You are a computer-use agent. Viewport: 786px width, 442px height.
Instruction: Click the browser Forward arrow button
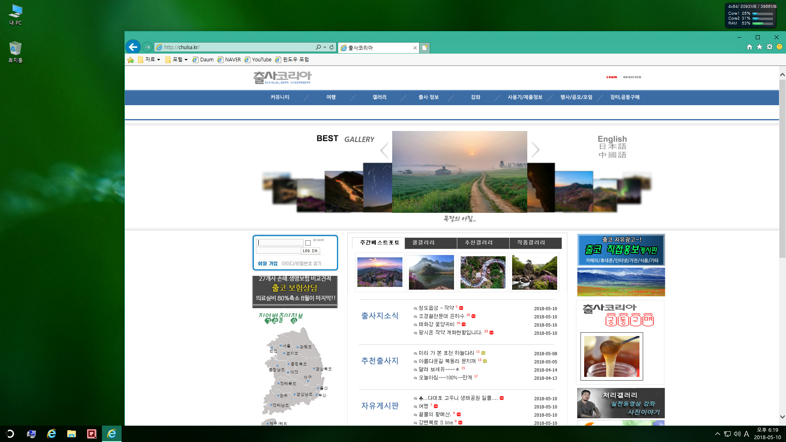(147, 47)
